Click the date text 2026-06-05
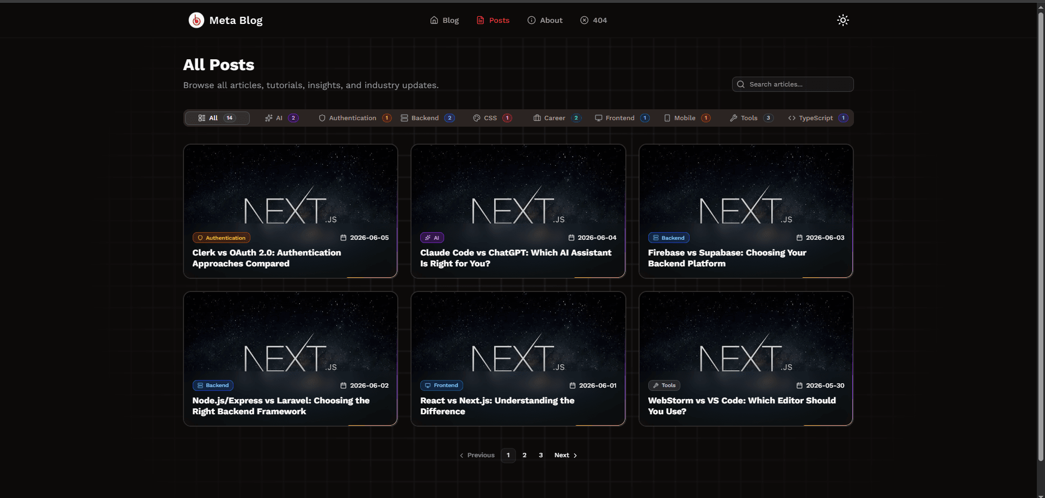Screen dimensions: 1045x498 [370, 238]
